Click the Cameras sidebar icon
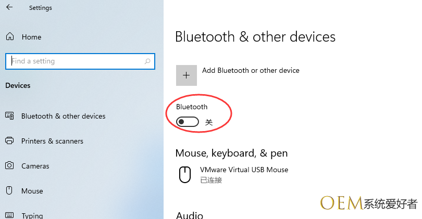This screenshot has height=219, width=422. (x=9, y=166)
